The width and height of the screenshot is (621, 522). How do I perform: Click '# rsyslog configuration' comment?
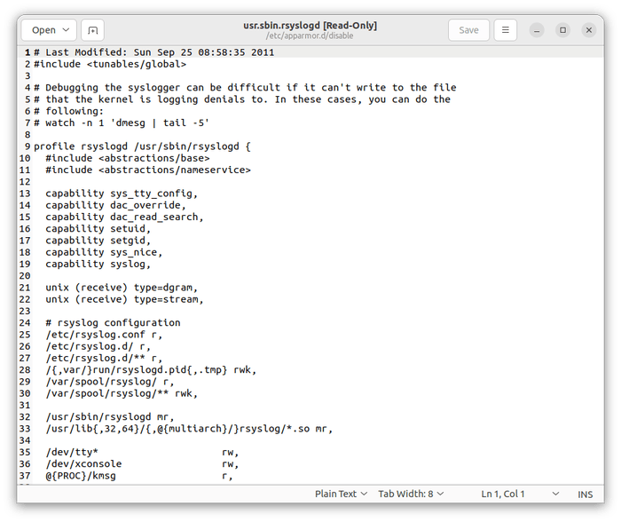pos(113,322)
